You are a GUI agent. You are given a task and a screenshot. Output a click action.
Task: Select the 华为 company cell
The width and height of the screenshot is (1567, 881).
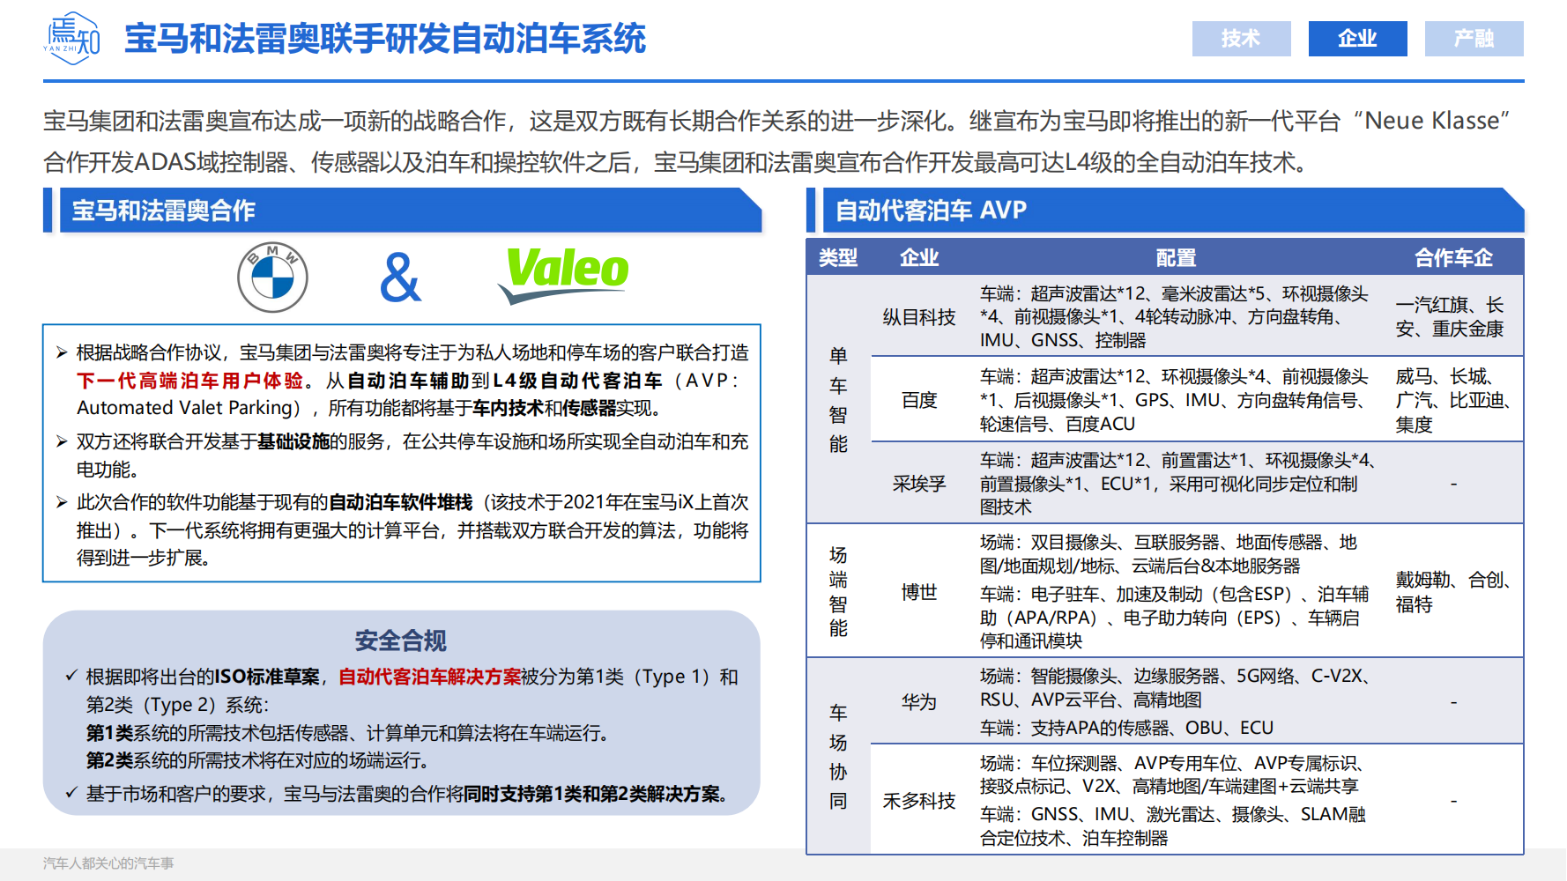[x=919, y=702]
